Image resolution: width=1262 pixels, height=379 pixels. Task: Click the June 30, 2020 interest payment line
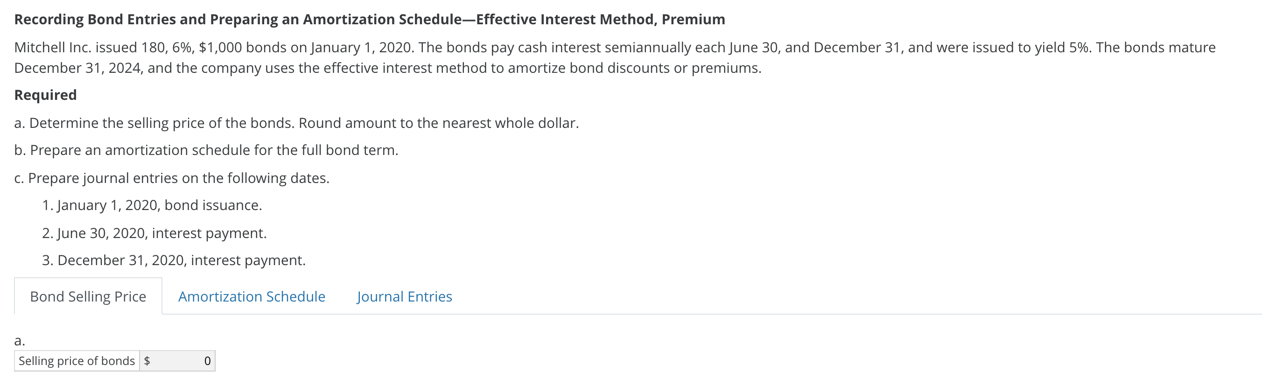click(155, 233)
